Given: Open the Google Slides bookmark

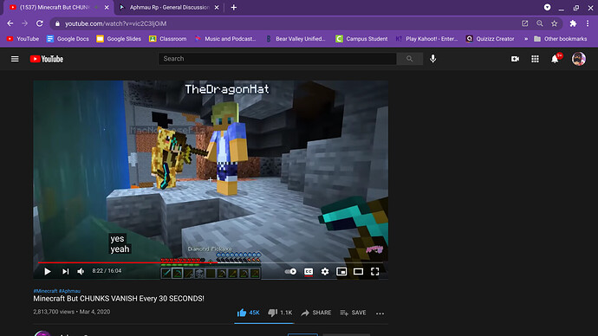Looking at the screenshot, I should pyautogui.click(x=119, y=39).
